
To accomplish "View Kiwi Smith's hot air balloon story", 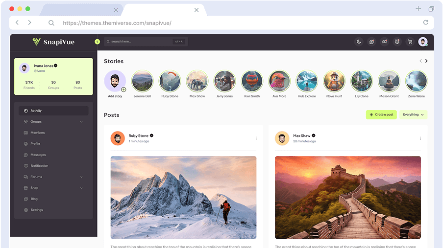I will 252,81.
